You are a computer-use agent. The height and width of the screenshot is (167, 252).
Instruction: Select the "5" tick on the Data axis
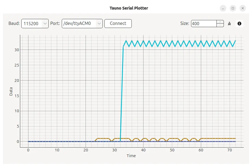coord(18,126)
